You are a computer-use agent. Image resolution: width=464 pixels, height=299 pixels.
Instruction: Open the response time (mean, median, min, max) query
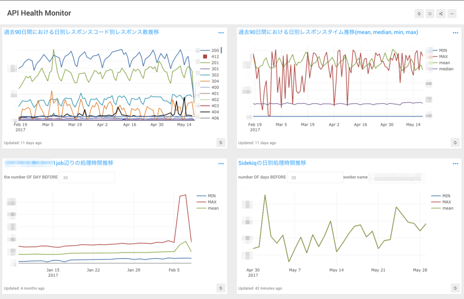click(328, 32)
